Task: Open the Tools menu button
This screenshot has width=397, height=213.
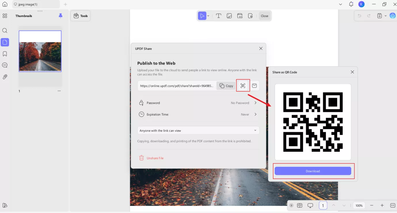Action: coord(81,16)
